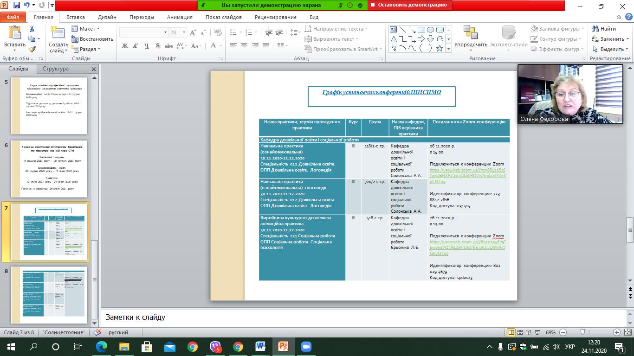Expand the Макет layout dropdown

[86, 29]
